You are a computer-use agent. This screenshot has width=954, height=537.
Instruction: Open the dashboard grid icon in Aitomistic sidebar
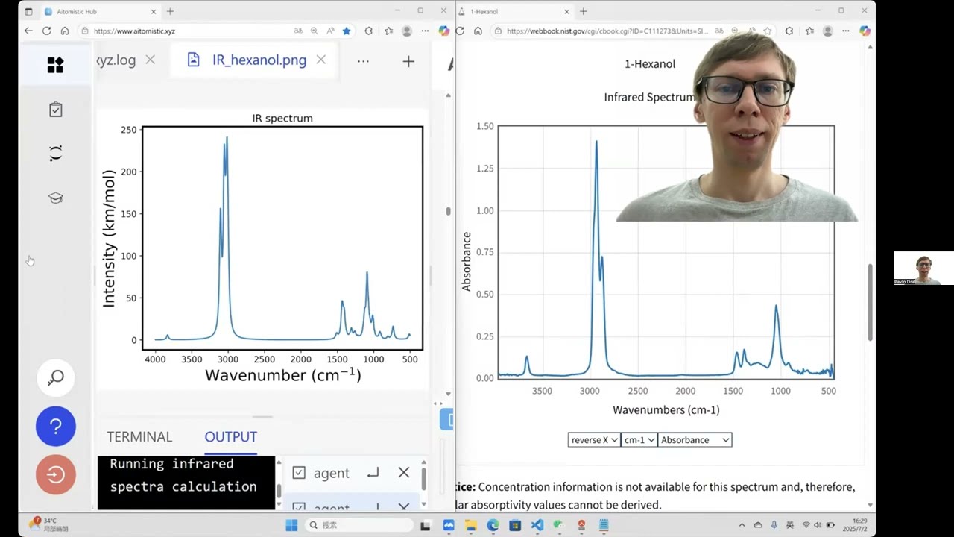[x=55, y=65]
